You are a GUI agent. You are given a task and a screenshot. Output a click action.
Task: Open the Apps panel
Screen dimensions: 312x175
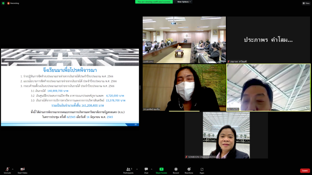pyautogui.click(x=202, y=170)
